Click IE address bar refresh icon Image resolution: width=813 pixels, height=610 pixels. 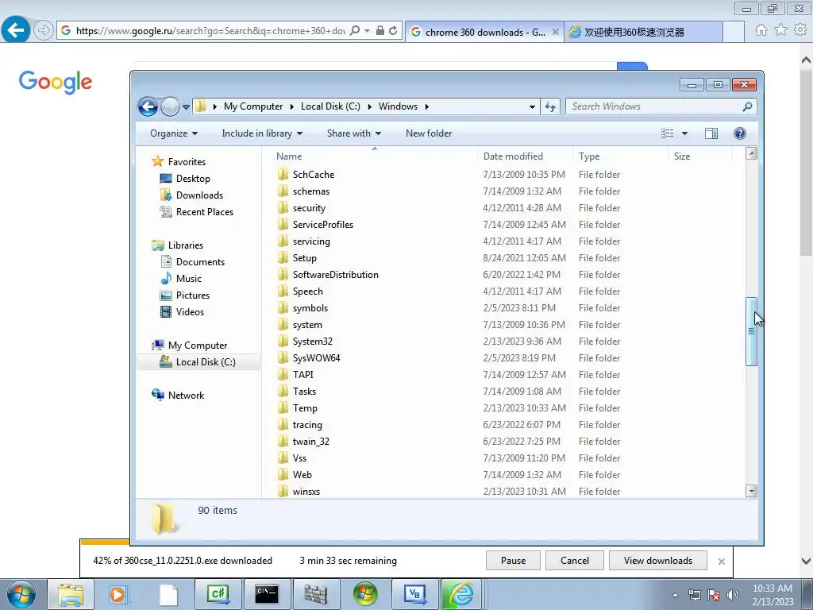pyautogui.click(x=393, y=31)
